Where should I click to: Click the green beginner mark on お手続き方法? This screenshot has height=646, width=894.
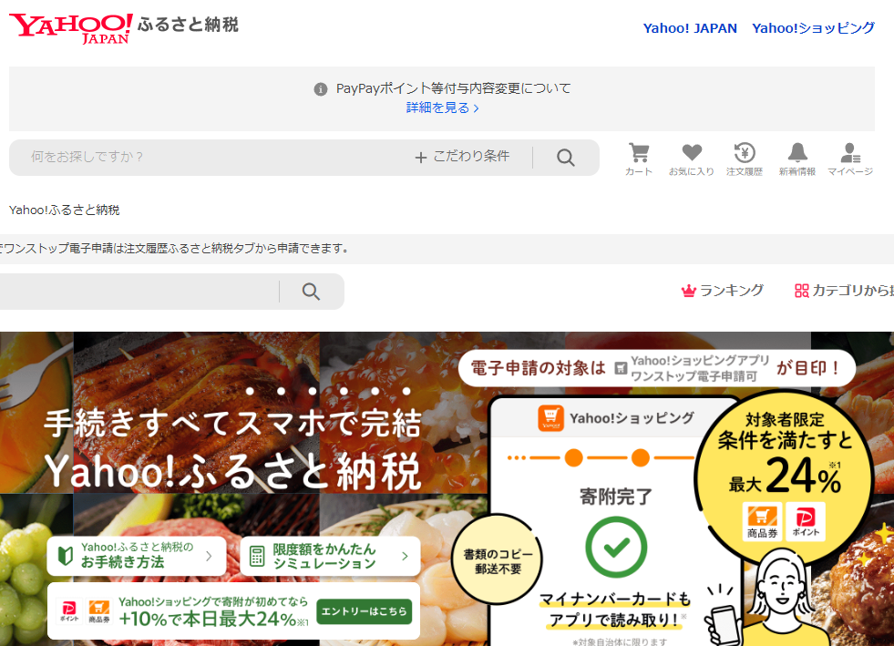pyautogui.click(x=66, y=556)
